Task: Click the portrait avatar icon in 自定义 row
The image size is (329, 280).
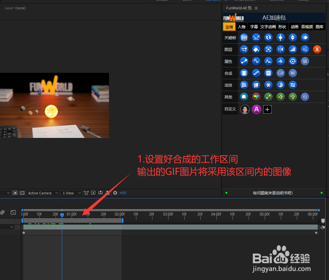Action: pyautogui.click(x=245, y=109)
